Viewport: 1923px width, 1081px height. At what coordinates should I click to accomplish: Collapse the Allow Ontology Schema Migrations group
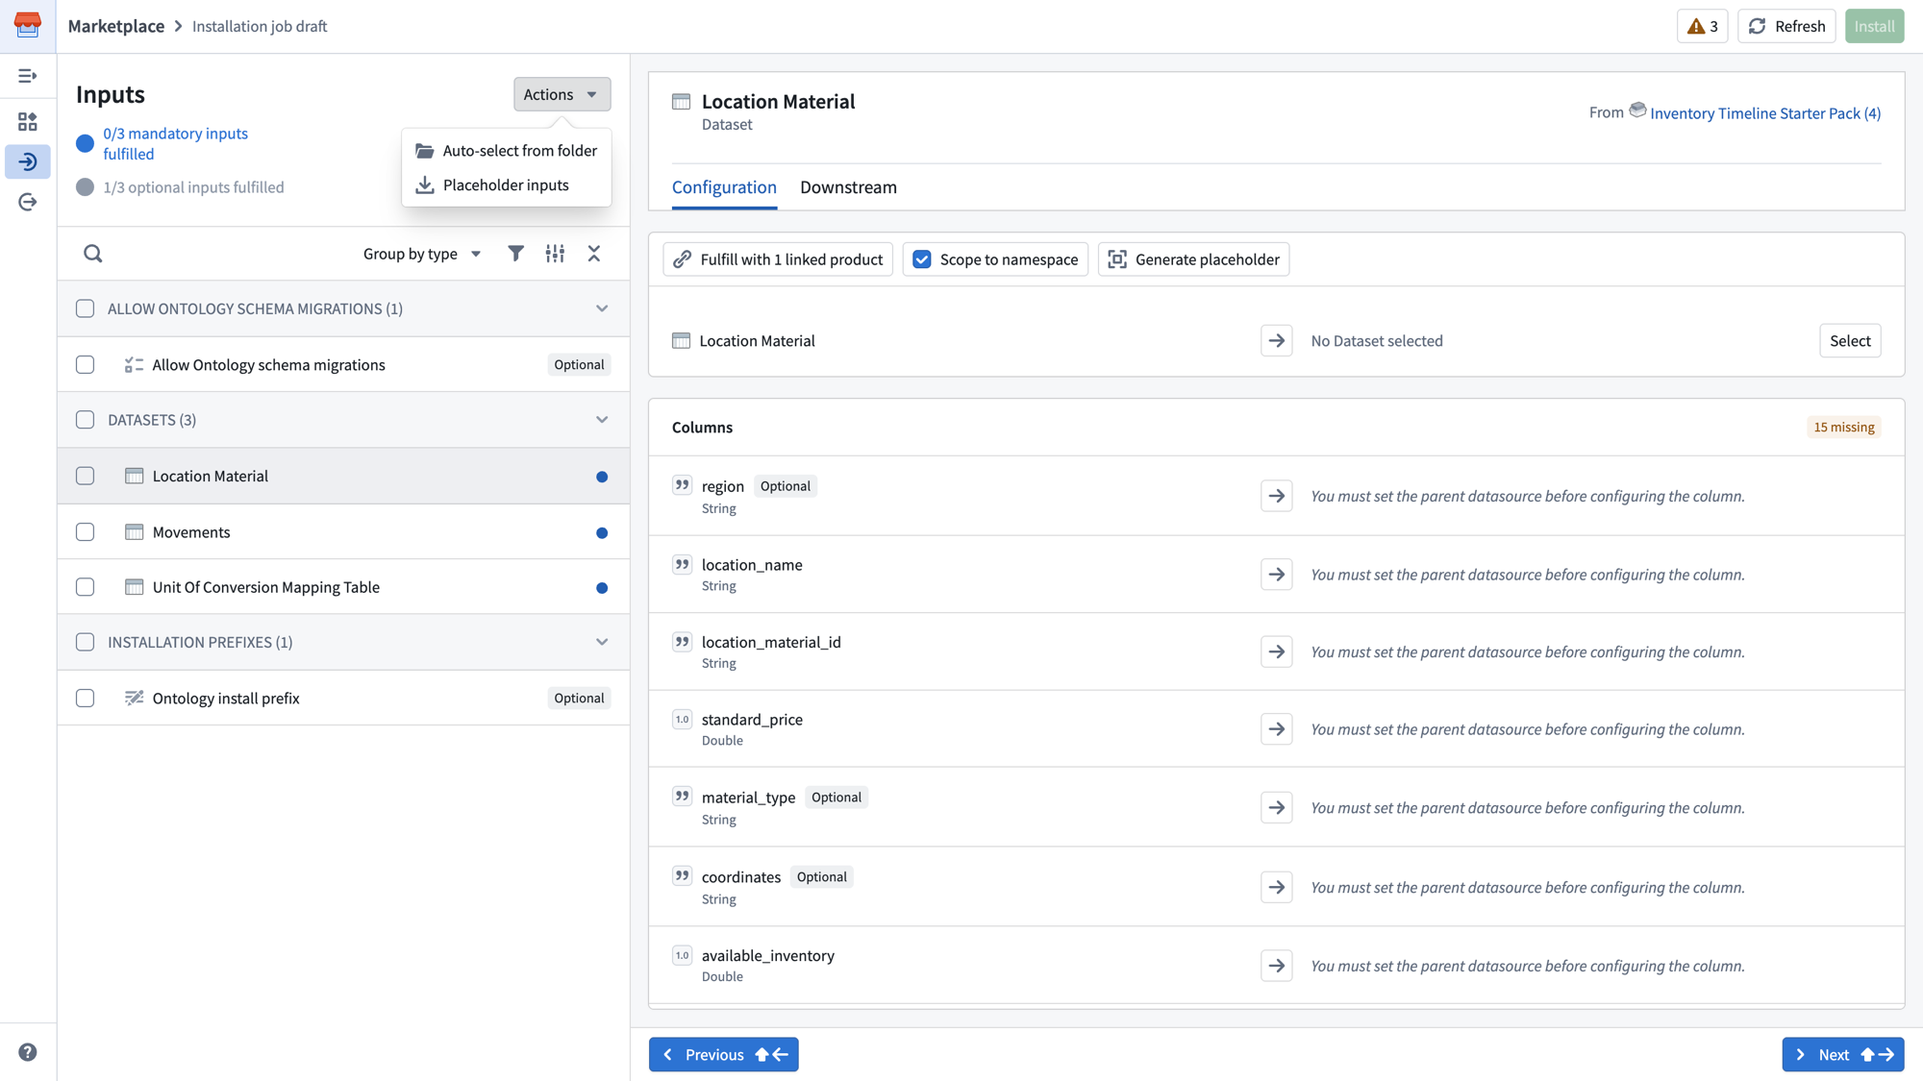point(602,308)
